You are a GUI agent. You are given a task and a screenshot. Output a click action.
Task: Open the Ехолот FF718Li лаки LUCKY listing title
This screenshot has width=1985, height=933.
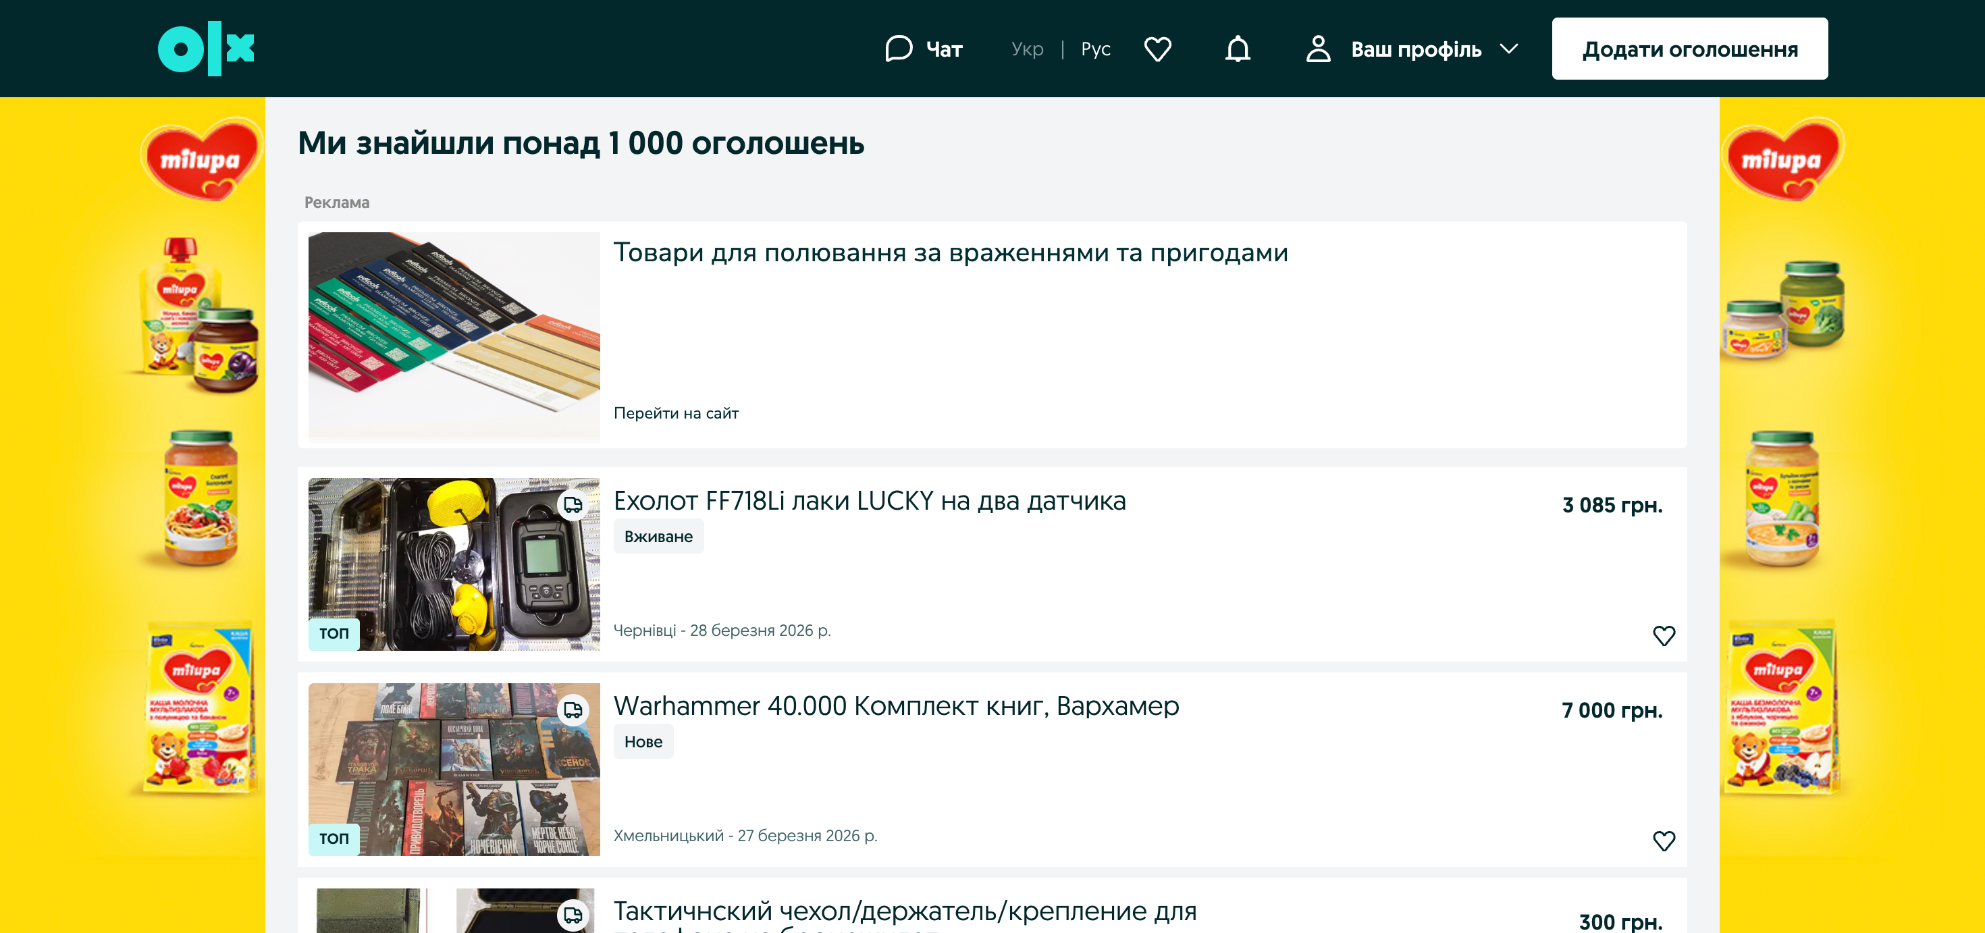coord(869,501)
